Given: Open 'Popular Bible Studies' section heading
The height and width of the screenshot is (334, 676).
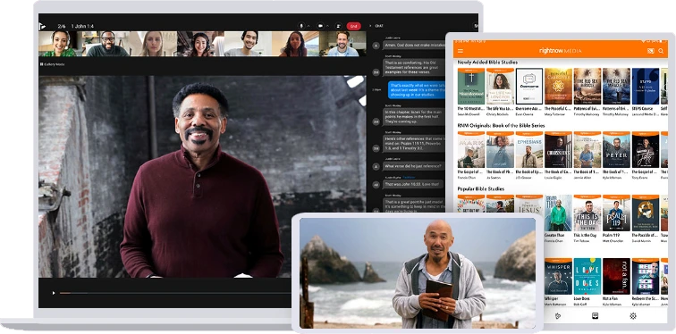Looking at the screenshot, I should coord(481,189).
